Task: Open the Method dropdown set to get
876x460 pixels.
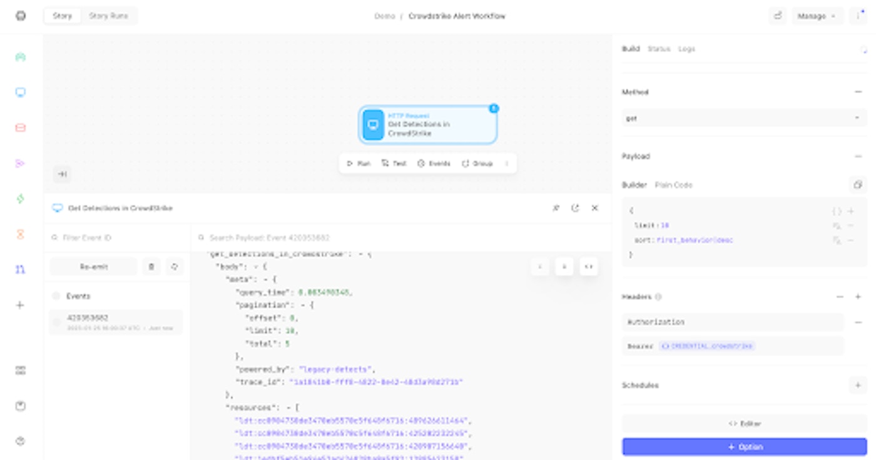Action: click(745, 118)
